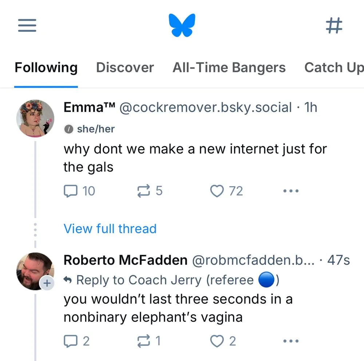Viewport: 364px width, 361px height.
Task: Select the Catch Up feed tab
Action: point(333,68)
